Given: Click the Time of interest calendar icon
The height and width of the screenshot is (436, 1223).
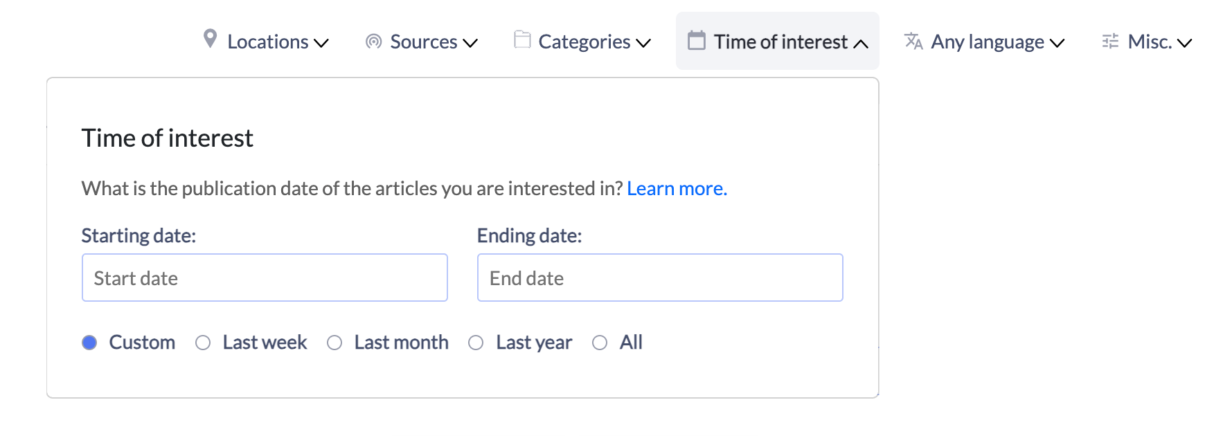Looking at the screenshot, I should [x=696, y=40].
